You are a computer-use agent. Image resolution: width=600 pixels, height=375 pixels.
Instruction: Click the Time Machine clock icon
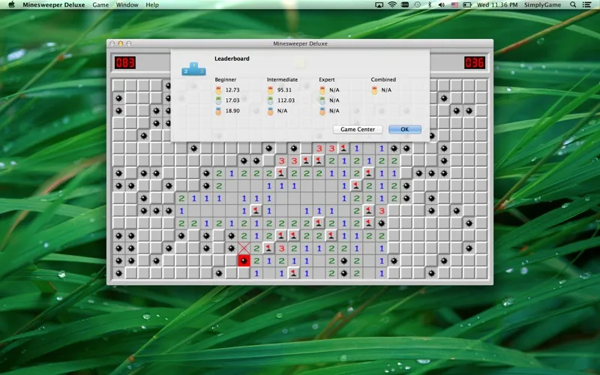coord(418,4)
